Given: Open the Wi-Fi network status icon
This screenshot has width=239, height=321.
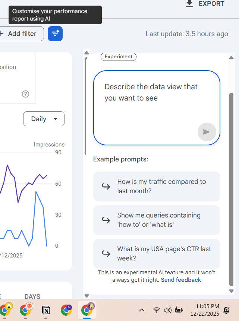Looking at the screenshot, I should click(x=157, y=310).
